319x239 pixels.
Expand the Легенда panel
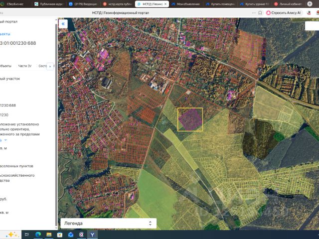[x=109, y=223]
